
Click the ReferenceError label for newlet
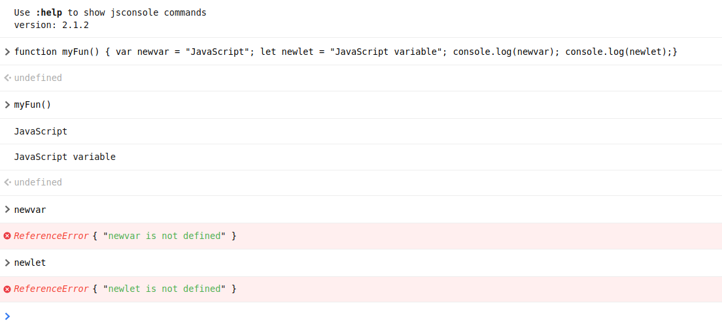[x=51, y=289]
